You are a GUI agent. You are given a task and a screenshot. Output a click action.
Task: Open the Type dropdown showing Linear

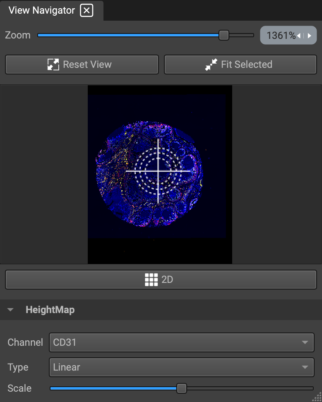click(x=181, y=367)
